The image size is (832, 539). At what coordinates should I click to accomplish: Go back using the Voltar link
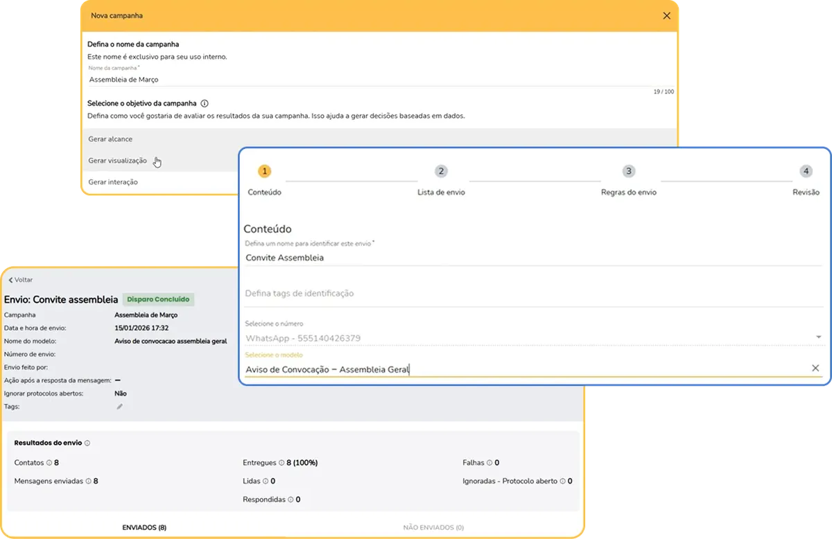[x=20, y=280]
